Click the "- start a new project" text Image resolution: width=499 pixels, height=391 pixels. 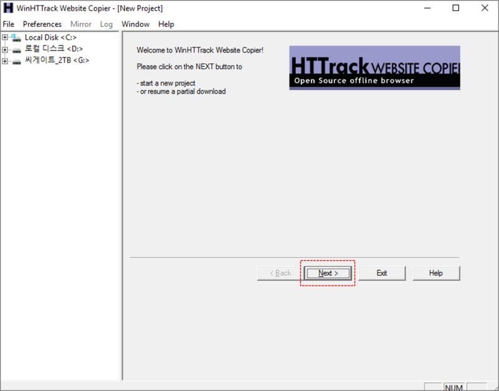pos(166,84)
